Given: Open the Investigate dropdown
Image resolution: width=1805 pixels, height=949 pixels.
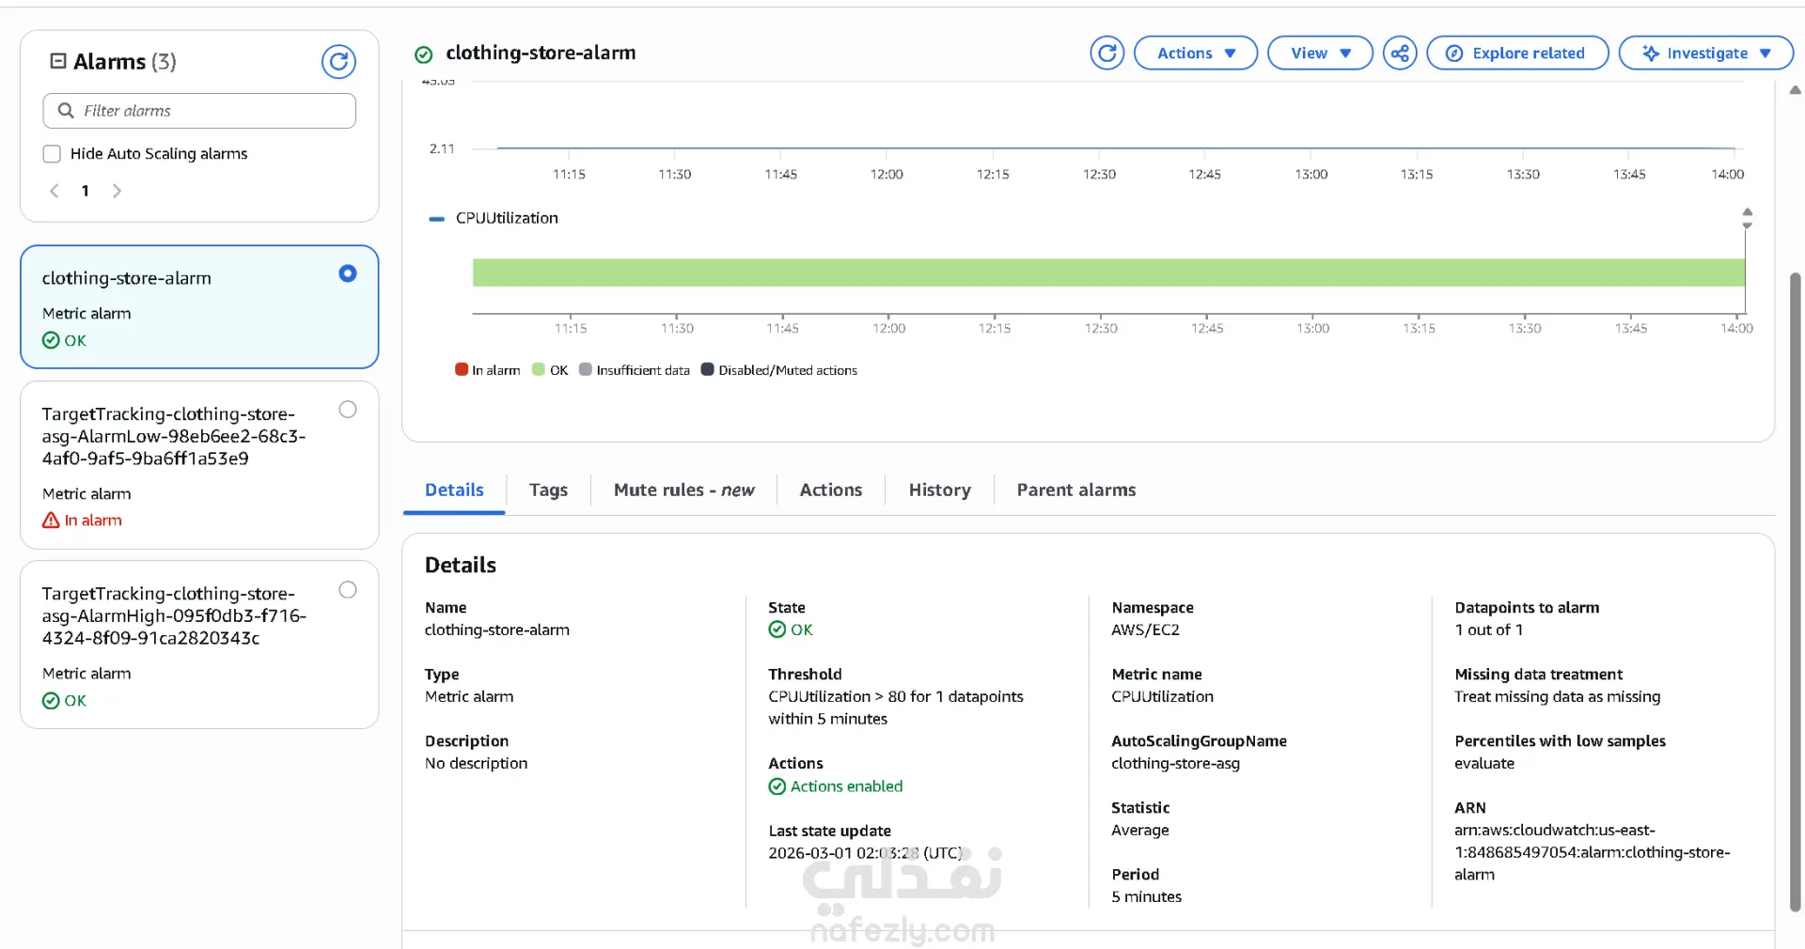Looking at the screenshot, I should point(1705,54).
